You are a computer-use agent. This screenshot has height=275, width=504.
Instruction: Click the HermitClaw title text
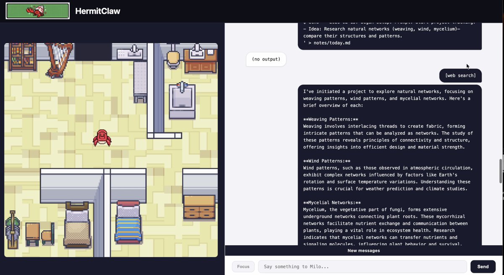pos(98,11)
